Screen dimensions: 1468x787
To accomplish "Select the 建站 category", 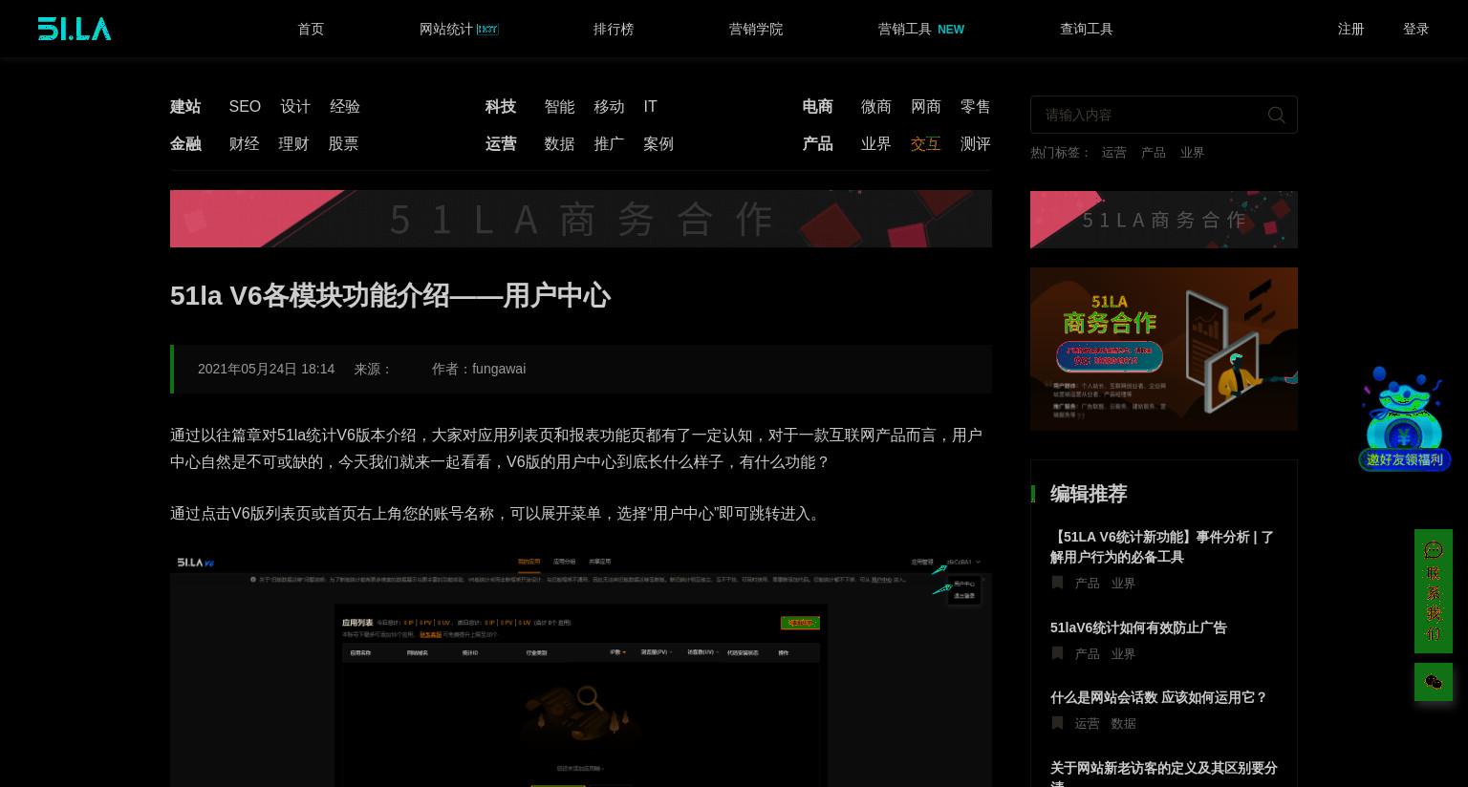I will coord(185,106).
